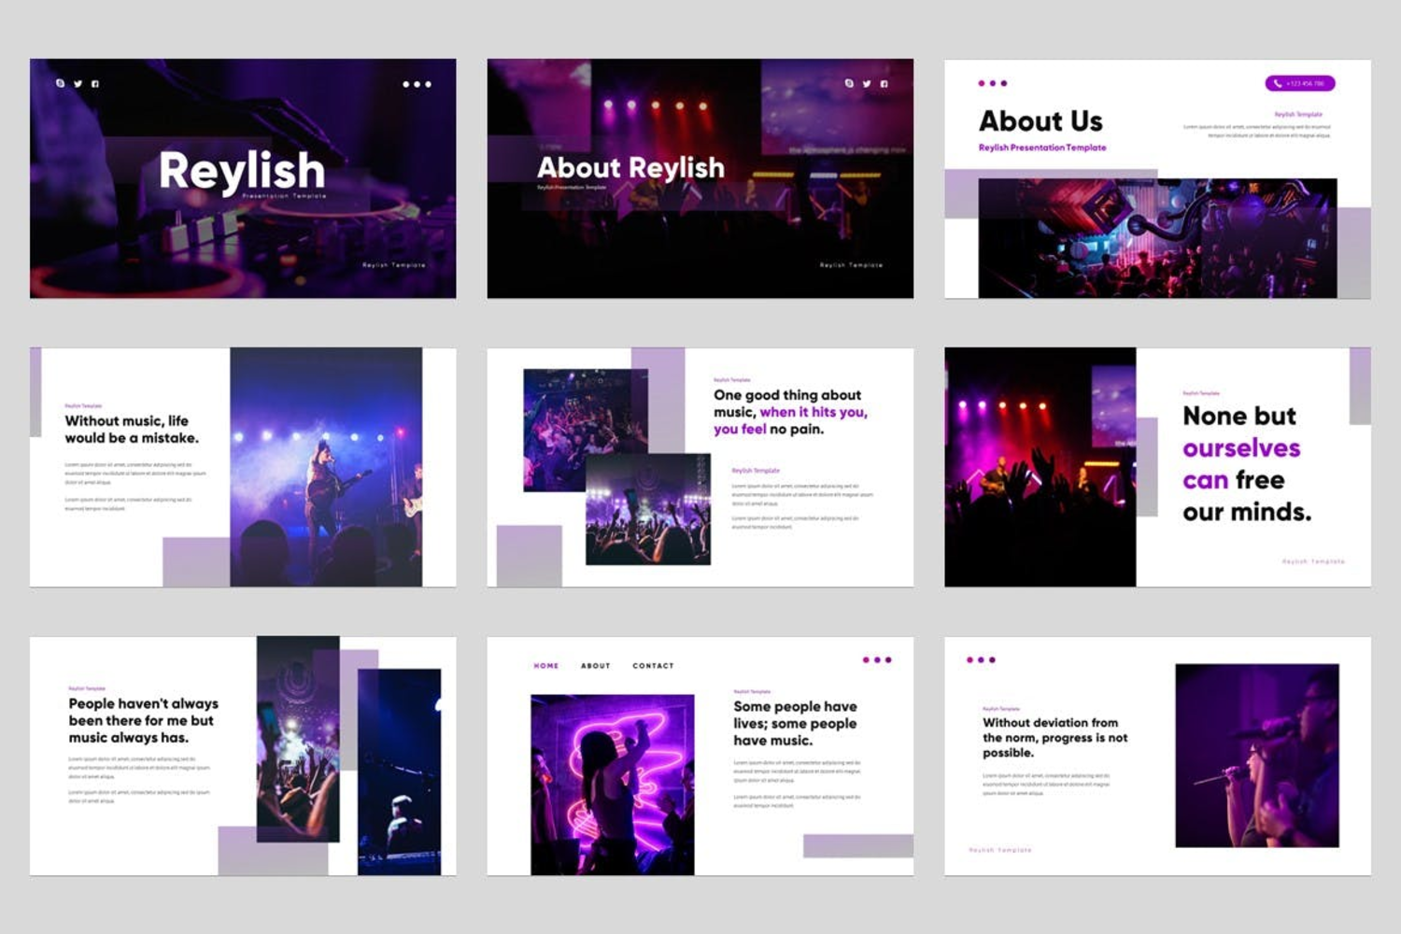The height and width of the screenshot is (934, 1401).
Task: Click the lavender rectangle beneath 'Some people have' text
Action: point(858,845)
